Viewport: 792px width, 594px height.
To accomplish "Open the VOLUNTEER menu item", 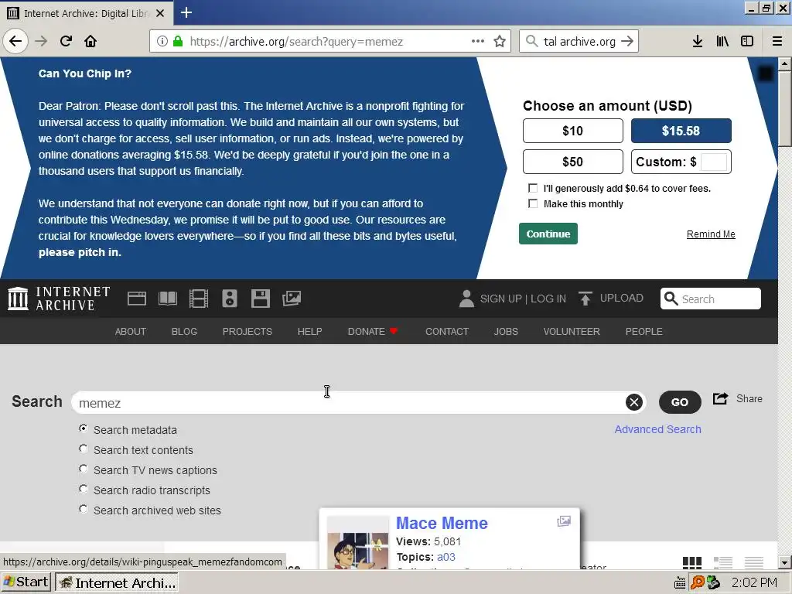I will pyautogui.click(x=572, y=331).
